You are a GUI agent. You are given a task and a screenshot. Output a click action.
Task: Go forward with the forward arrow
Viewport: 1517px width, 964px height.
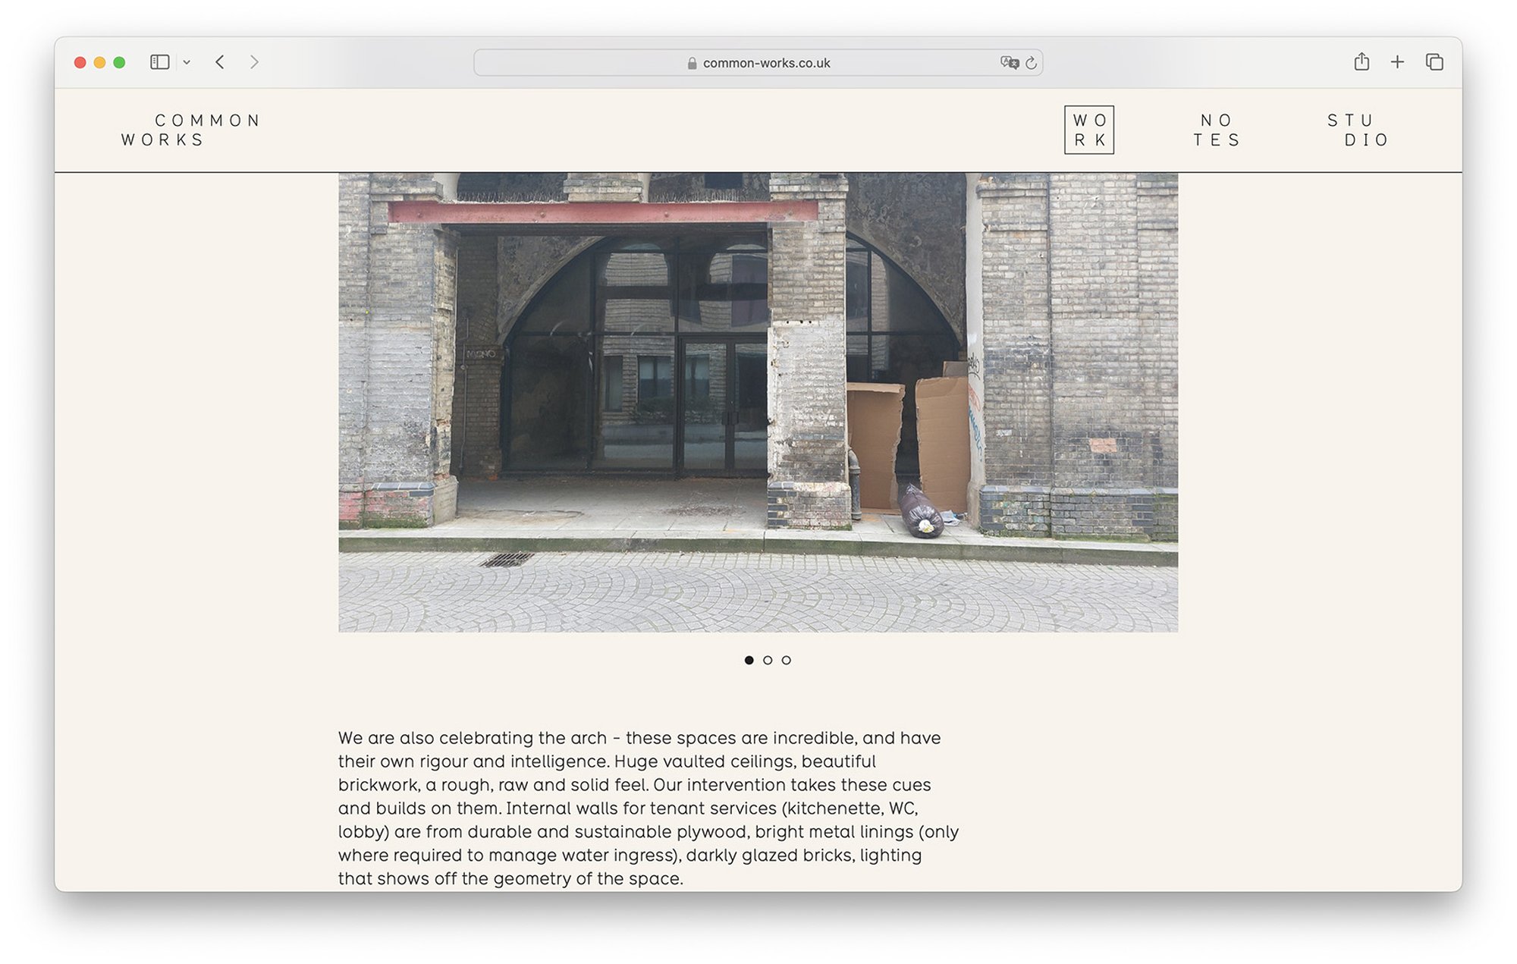tap(254, 62)
